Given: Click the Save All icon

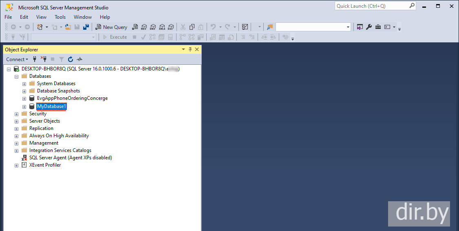Looking at the screenshot, I should [x=86, y=27].
